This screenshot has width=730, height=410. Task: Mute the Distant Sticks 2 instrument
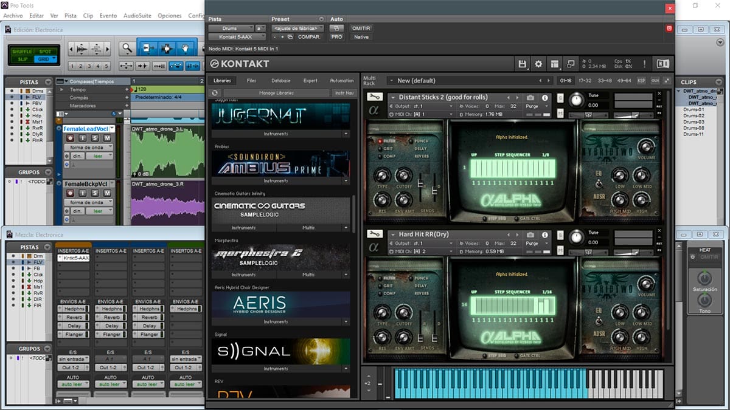560,113
